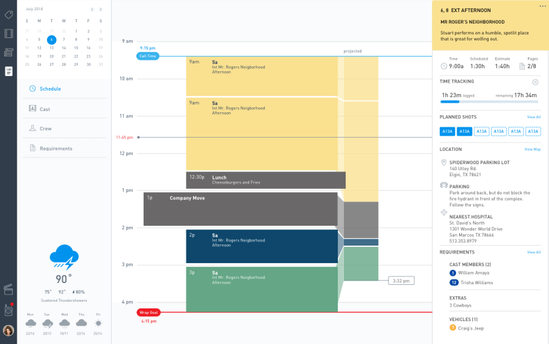
Task: Select Monday weather forecast icon
Action: click(x=30, y=323)
